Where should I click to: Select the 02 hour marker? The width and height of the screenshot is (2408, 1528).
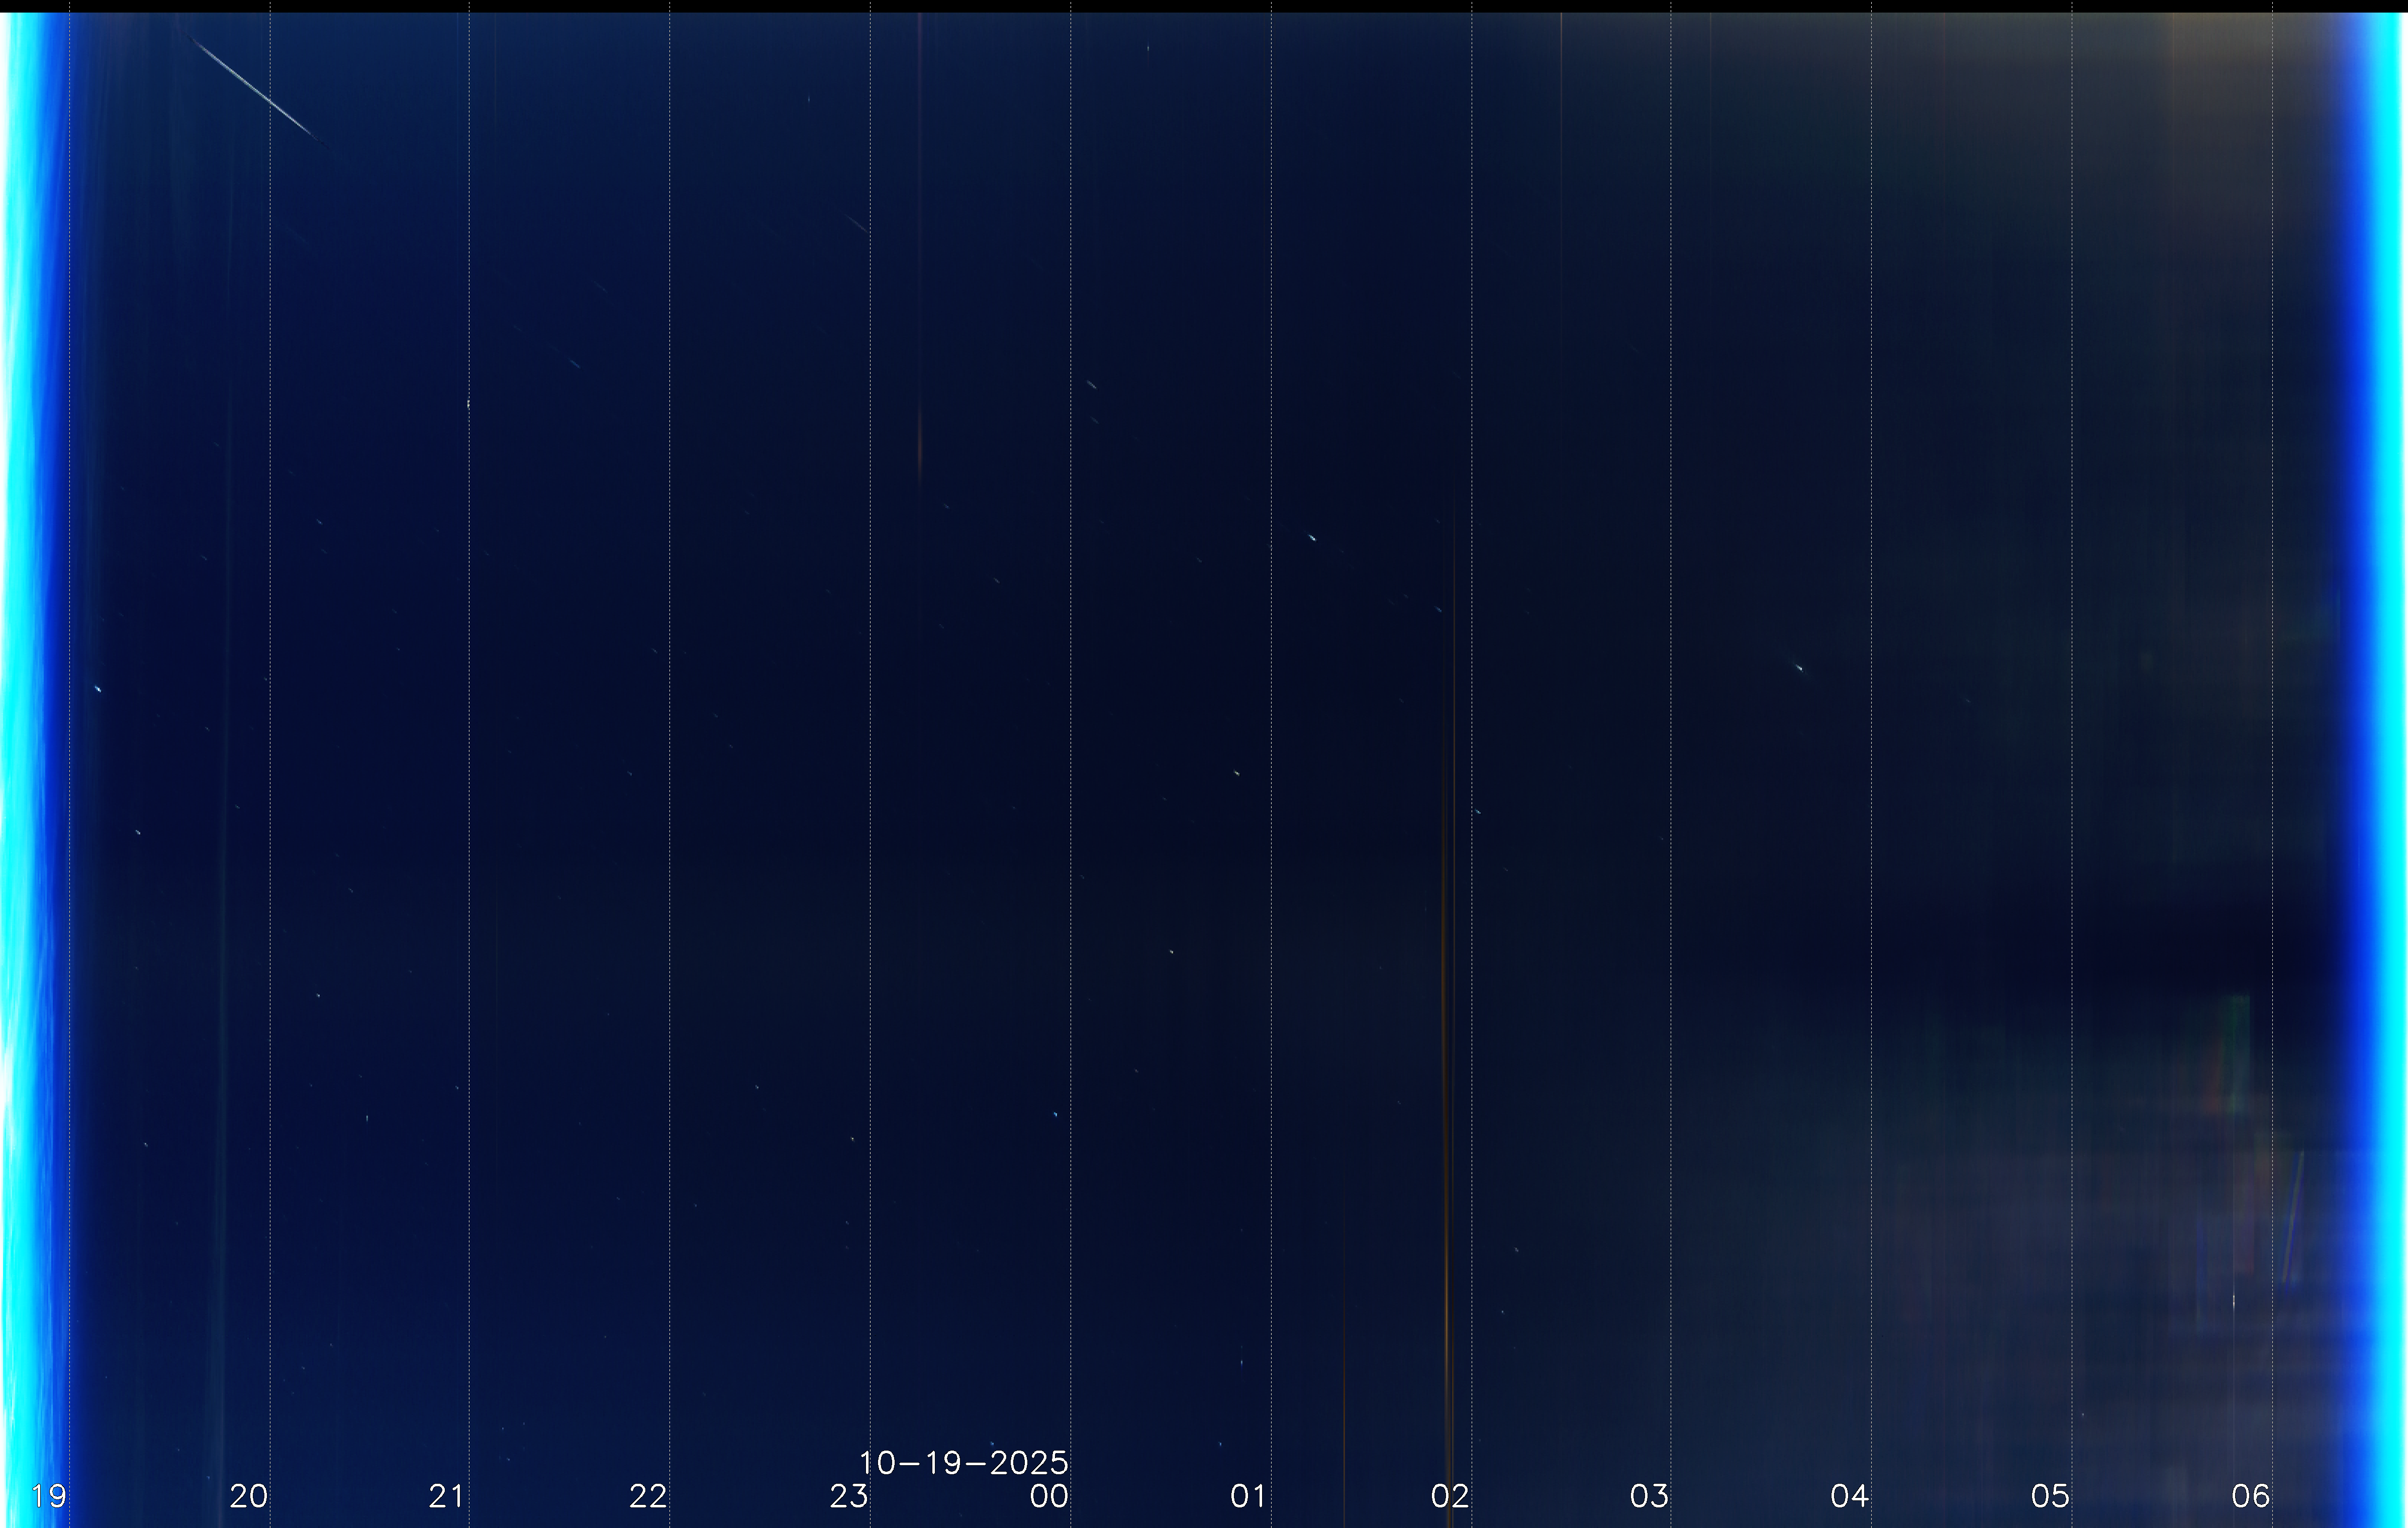(1449, 1496)
